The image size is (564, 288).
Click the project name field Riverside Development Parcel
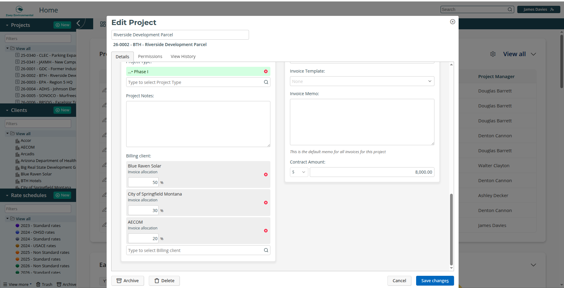click(x=180, y=35)
